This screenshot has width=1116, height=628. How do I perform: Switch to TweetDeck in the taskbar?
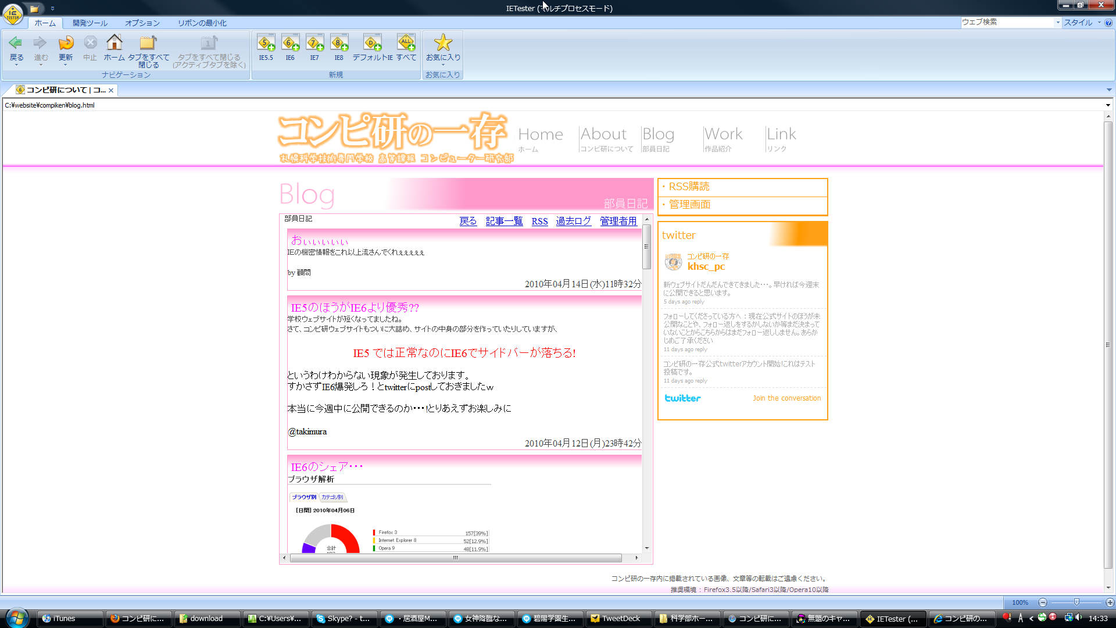620,619
